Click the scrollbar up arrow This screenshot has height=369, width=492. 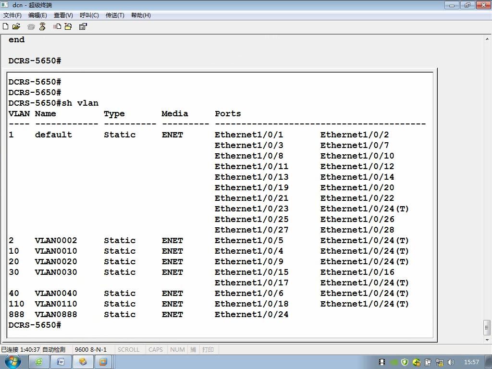[487, 39]
